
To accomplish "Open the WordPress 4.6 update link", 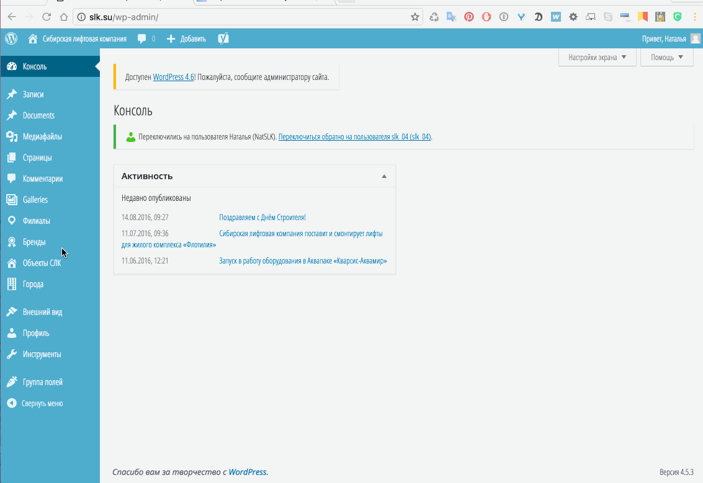I will 174,77.
